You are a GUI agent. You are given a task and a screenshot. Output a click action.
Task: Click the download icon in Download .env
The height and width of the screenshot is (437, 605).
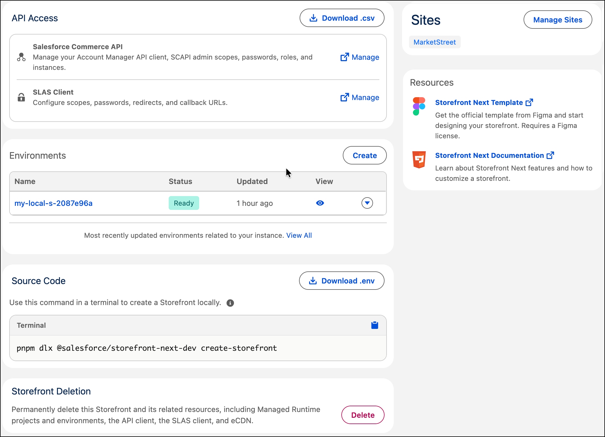pyautogui.click(x=313, y=281)
